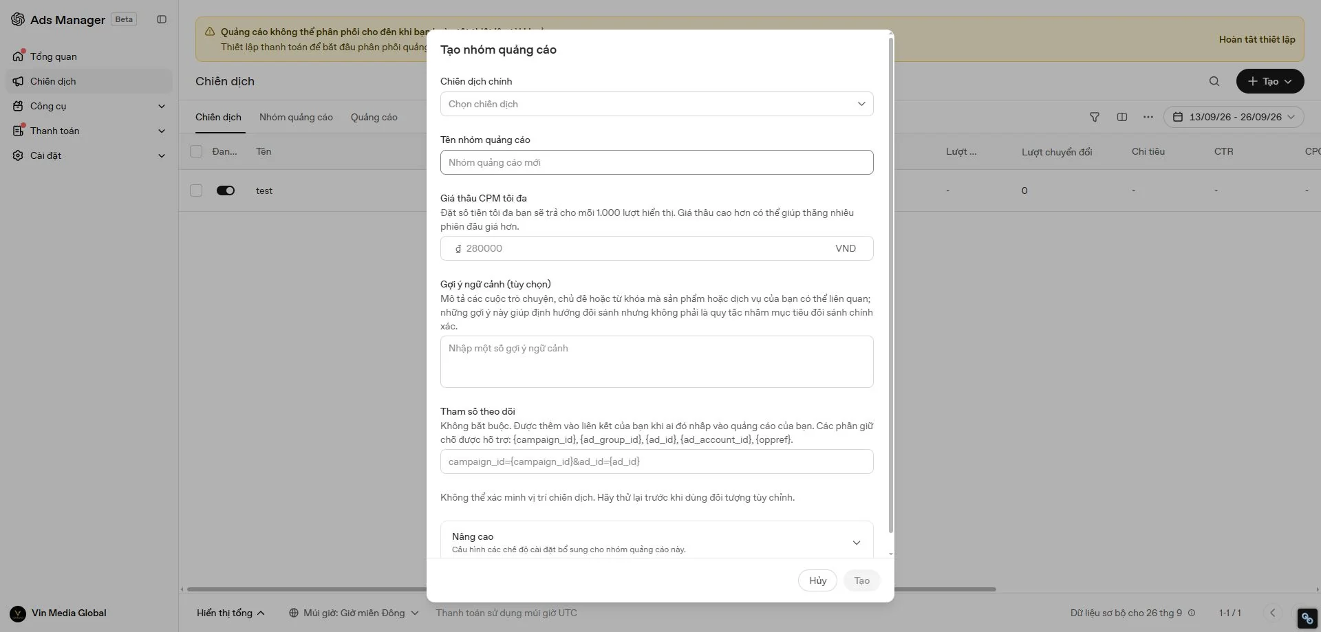The image size is (1321, 632).
Task: Open column layout icon
Action: 1122,117
